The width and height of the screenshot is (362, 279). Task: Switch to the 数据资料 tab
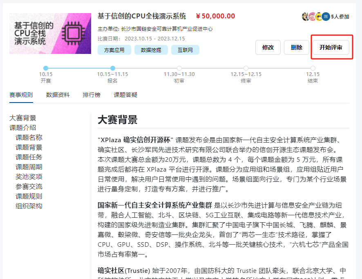[58, 95]
